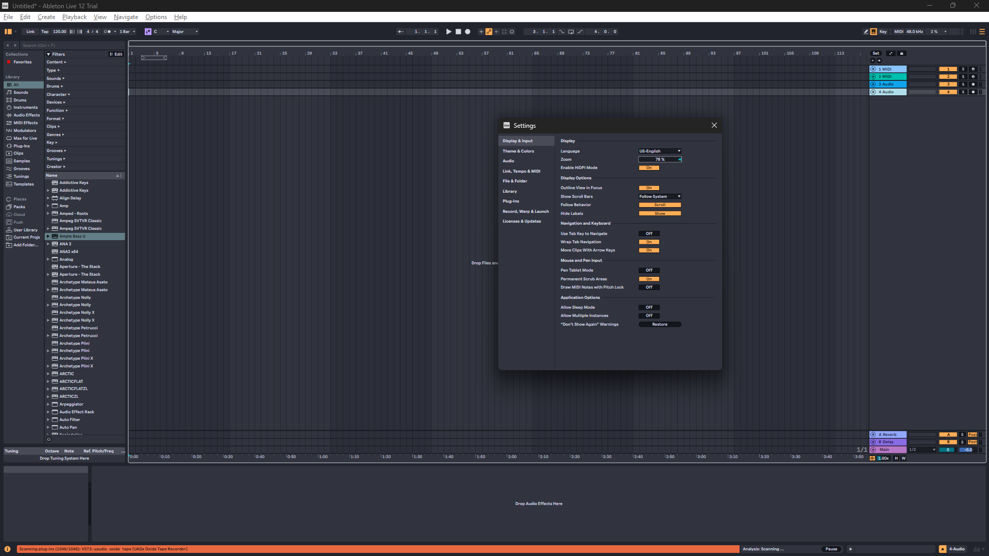Screen dimensions: 989x556
Task: Toggle the Automation Arm button
Action: coord(489,31)
